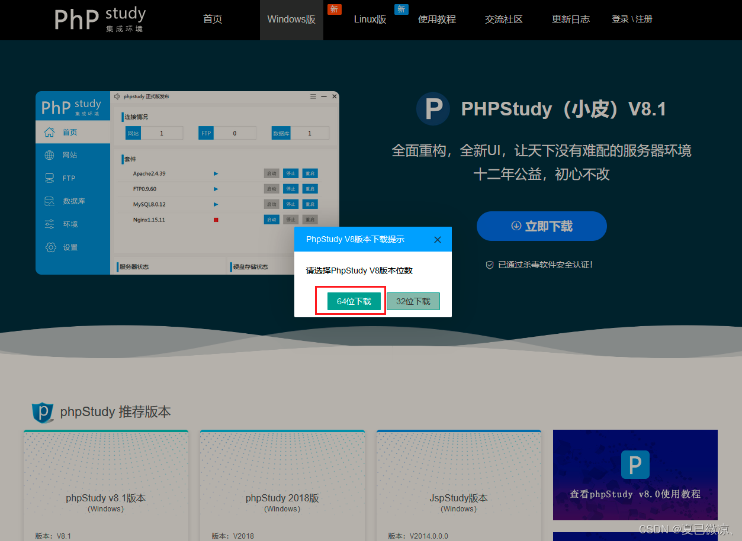Click the shield icon beside 已通过杀毒软件安全认证
Screen dimensions: 742x541
[490, 265]
